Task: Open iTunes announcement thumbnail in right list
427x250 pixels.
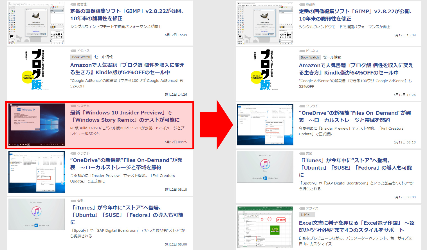Action: point(265,167)
